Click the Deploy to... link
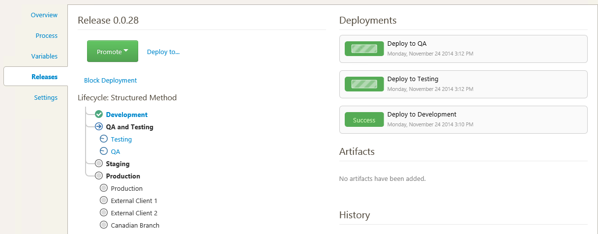 [163, 52]
